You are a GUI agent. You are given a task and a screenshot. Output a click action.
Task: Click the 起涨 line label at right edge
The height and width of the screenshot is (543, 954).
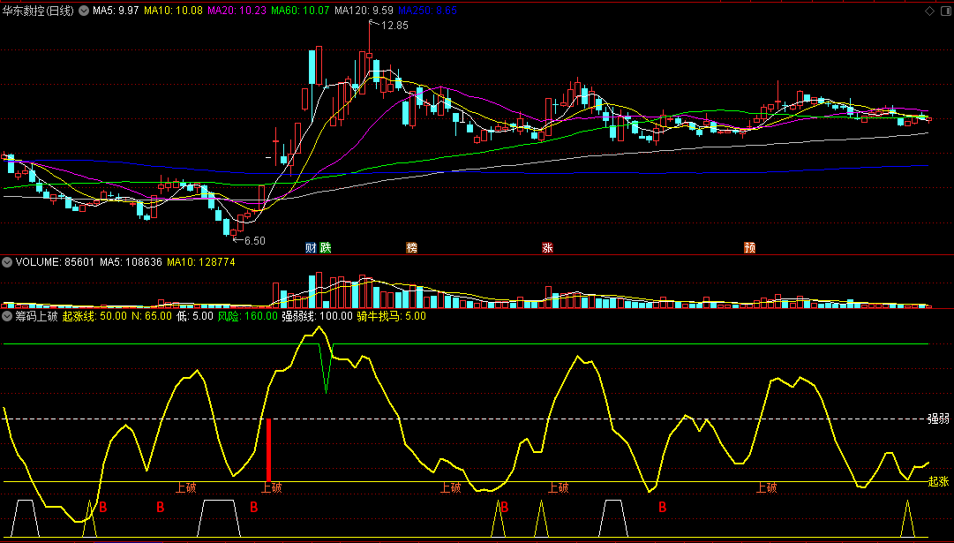(938, 481)
